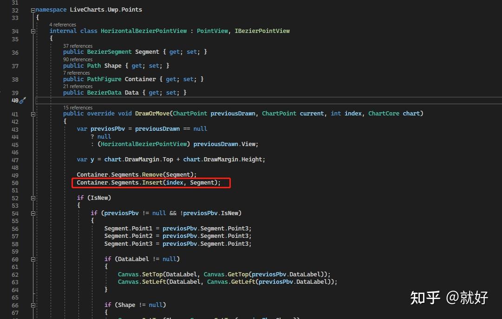Click line number 50 in the gutter
The height and width of the screenshot is (319, 502).
pos(15,182)
